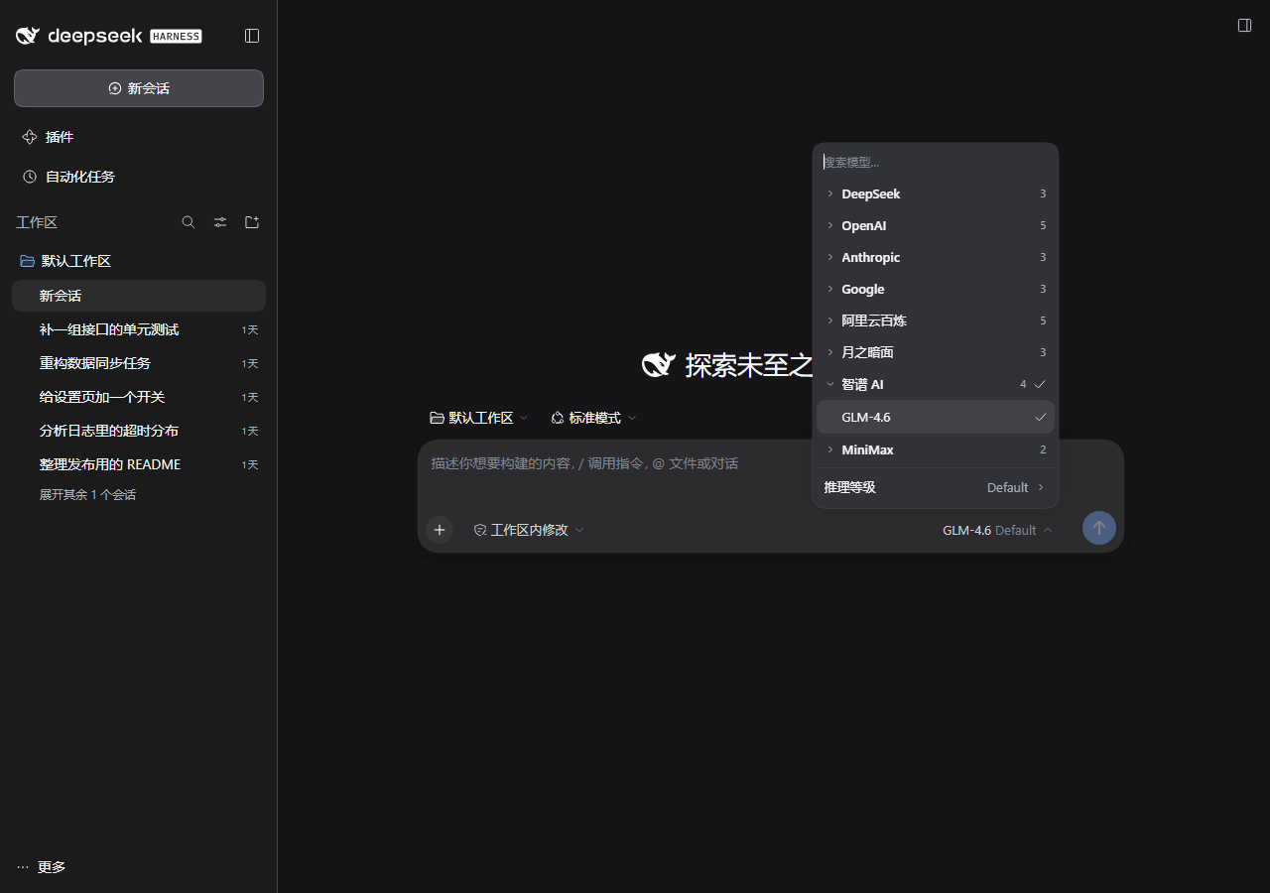Open workspace filter settings icon

pos(220,222)
